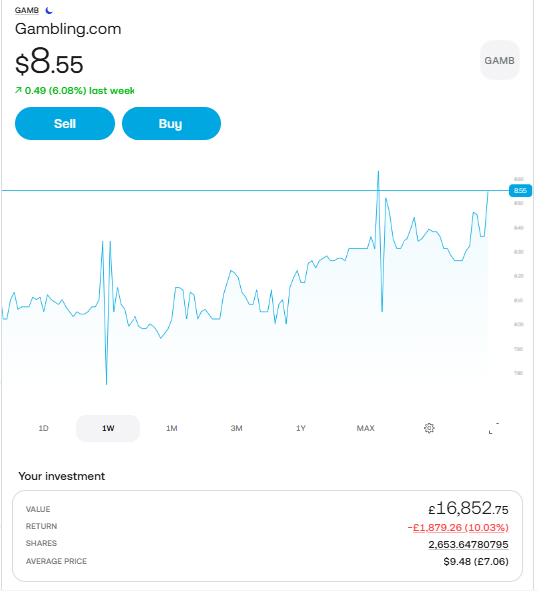Click the average price $9.48 (£7.06)
Viewport: 538px width, 591px height.
(476, 562)
